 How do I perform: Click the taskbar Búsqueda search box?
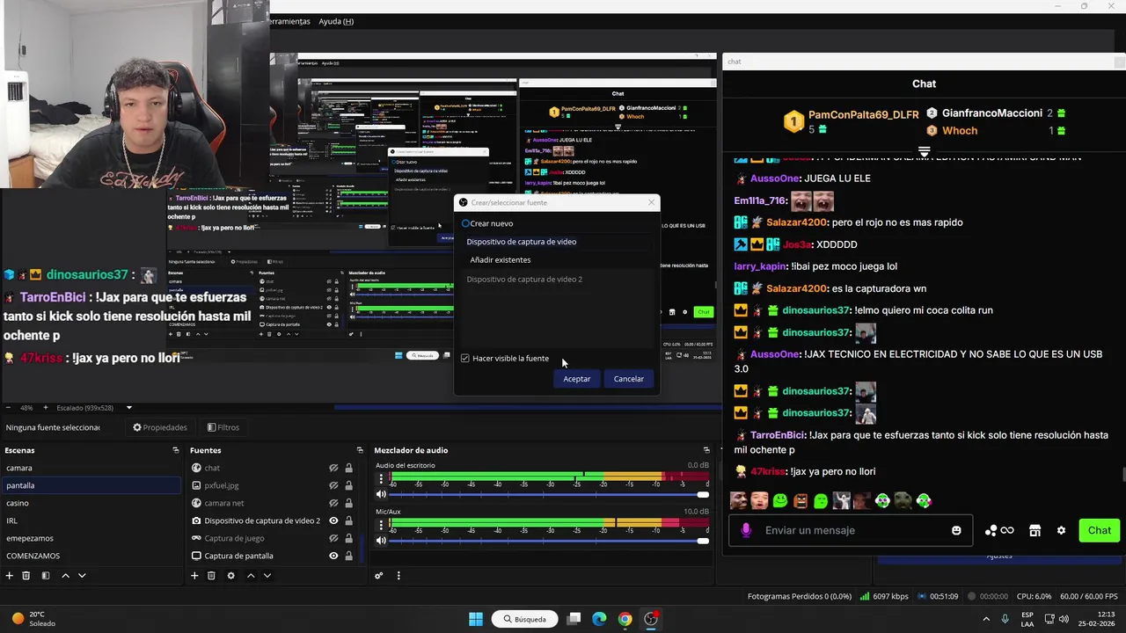coord(525,619)
